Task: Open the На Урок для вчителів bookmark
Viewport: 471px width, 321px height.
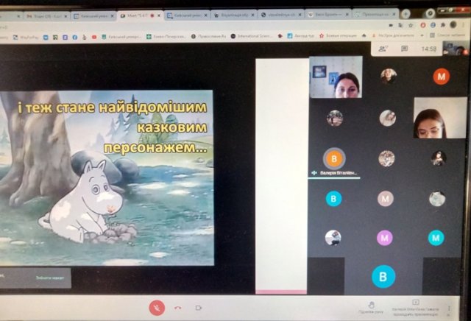Action: pyautogui.click(x=393, y=35)
